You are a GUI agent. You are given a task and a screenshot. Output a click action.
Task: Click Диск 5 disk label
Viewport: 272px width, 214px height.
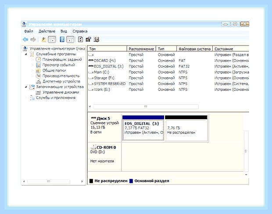103,118
